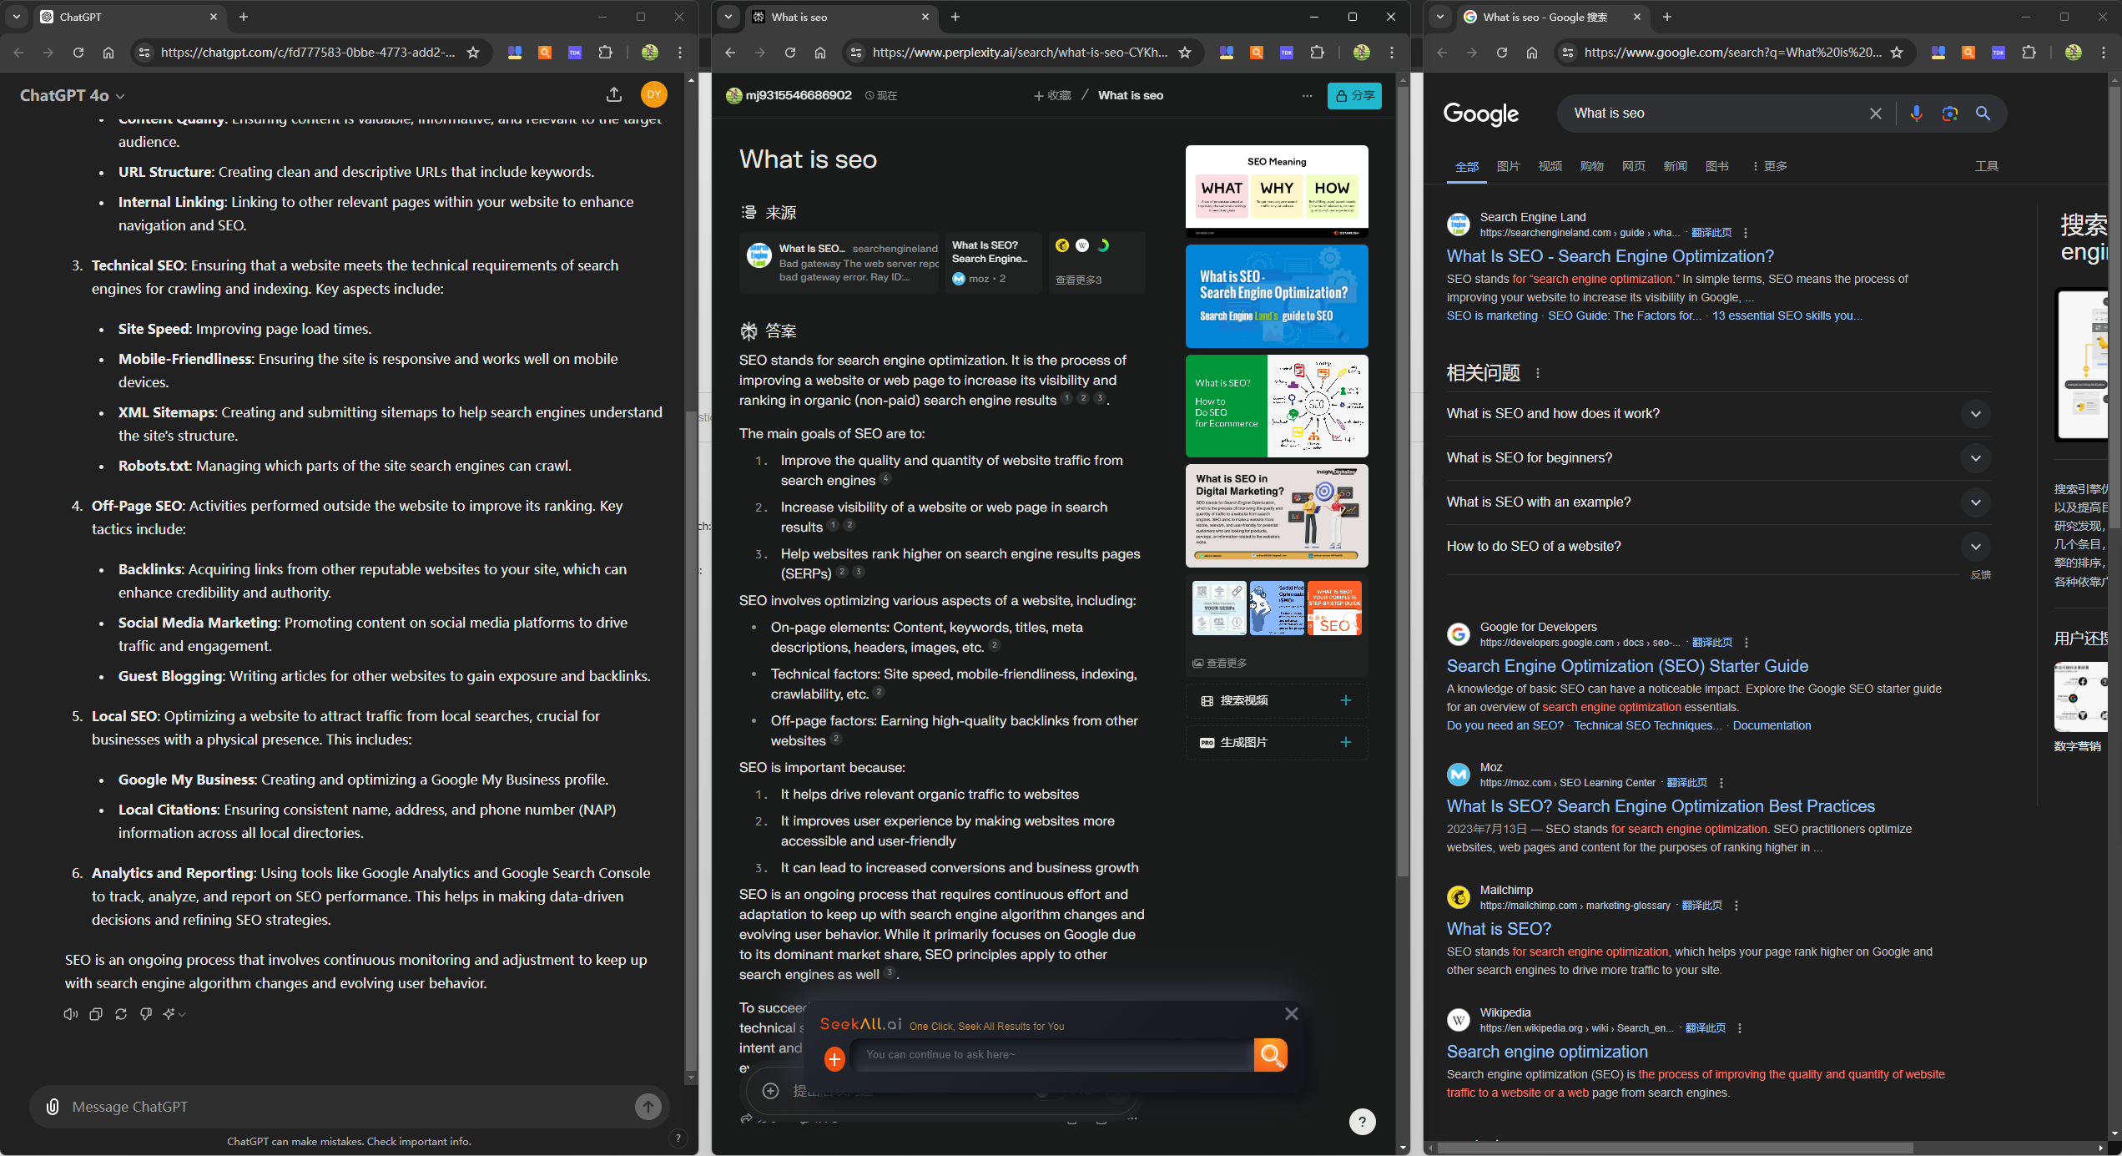Add video search (搜索视频) in Perplexity
Viewport: 2122px width, 1156px height.
1277,701
